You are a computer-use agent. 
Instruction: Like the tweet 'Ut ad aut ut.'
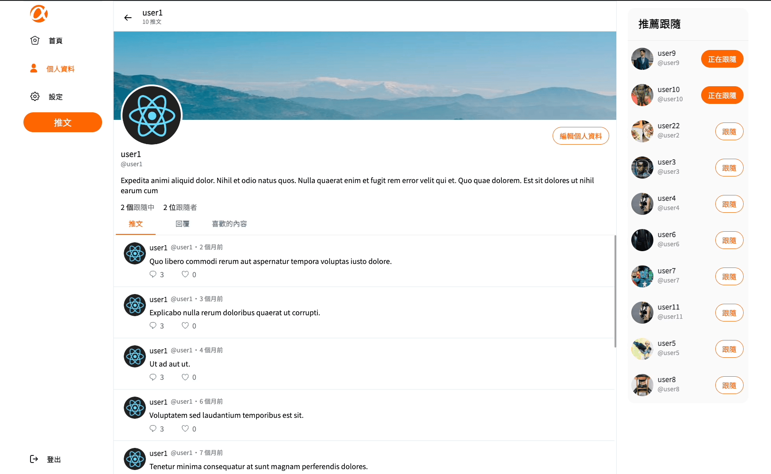pos(185,377)
